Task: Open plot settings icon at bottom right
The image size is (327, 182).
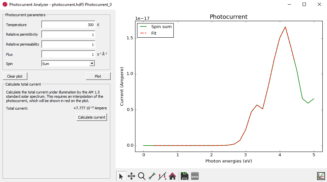Action: [x=321, y=176]
